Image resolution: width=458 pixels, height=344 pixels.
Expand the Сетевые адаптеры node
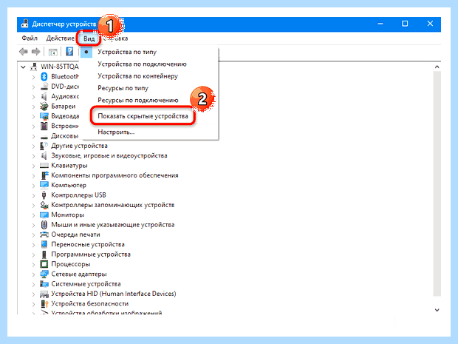[33, 274]
